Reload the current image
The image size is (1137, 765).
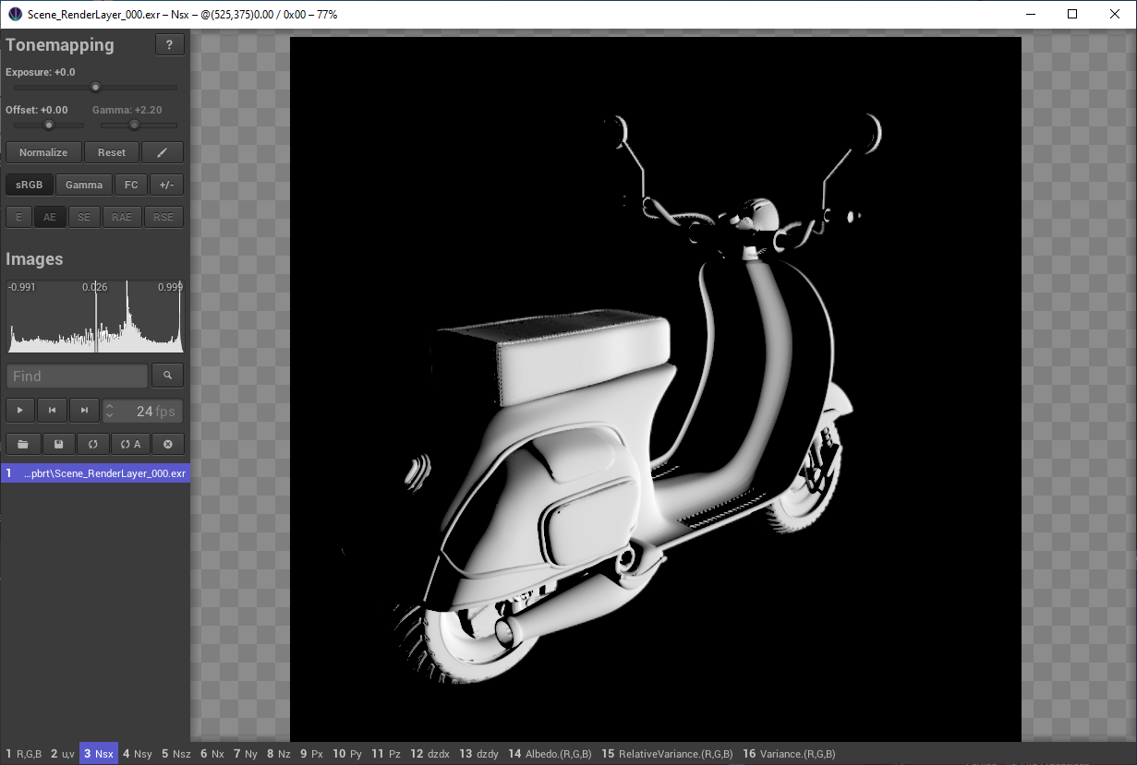[x=93, y=444]
